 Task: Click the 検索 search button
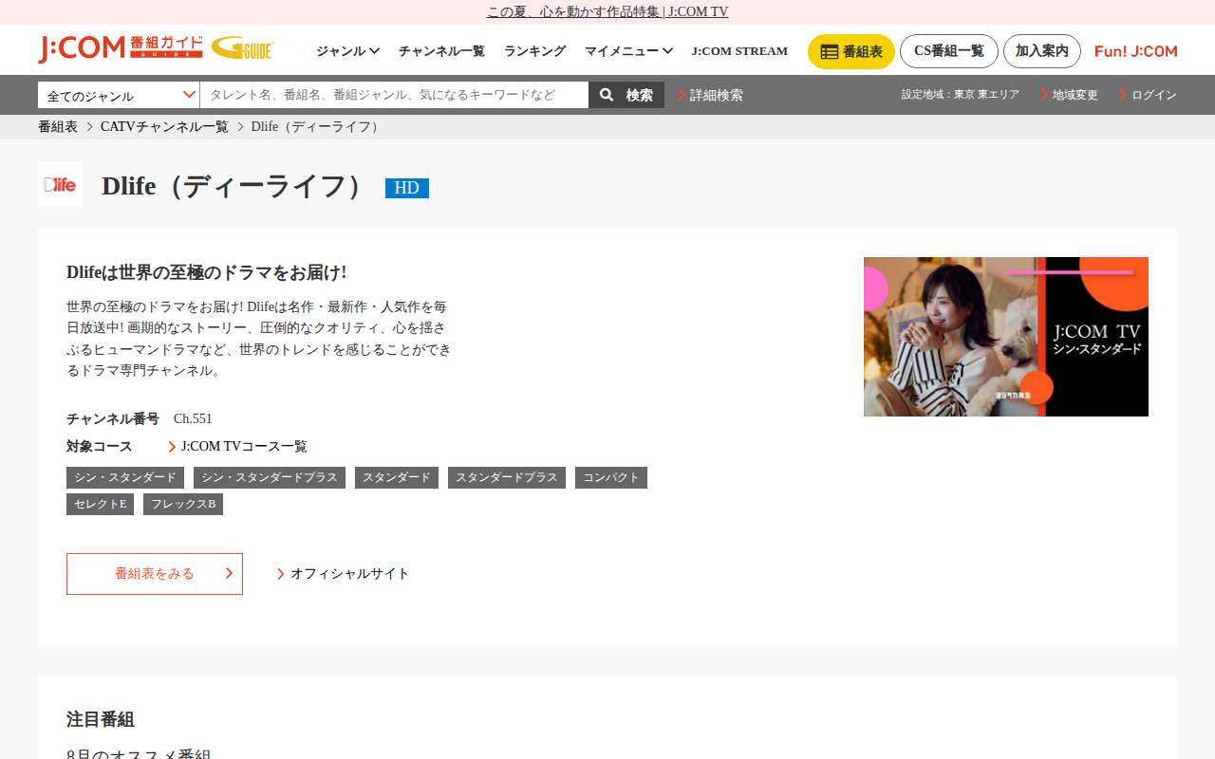pos(626,95)
